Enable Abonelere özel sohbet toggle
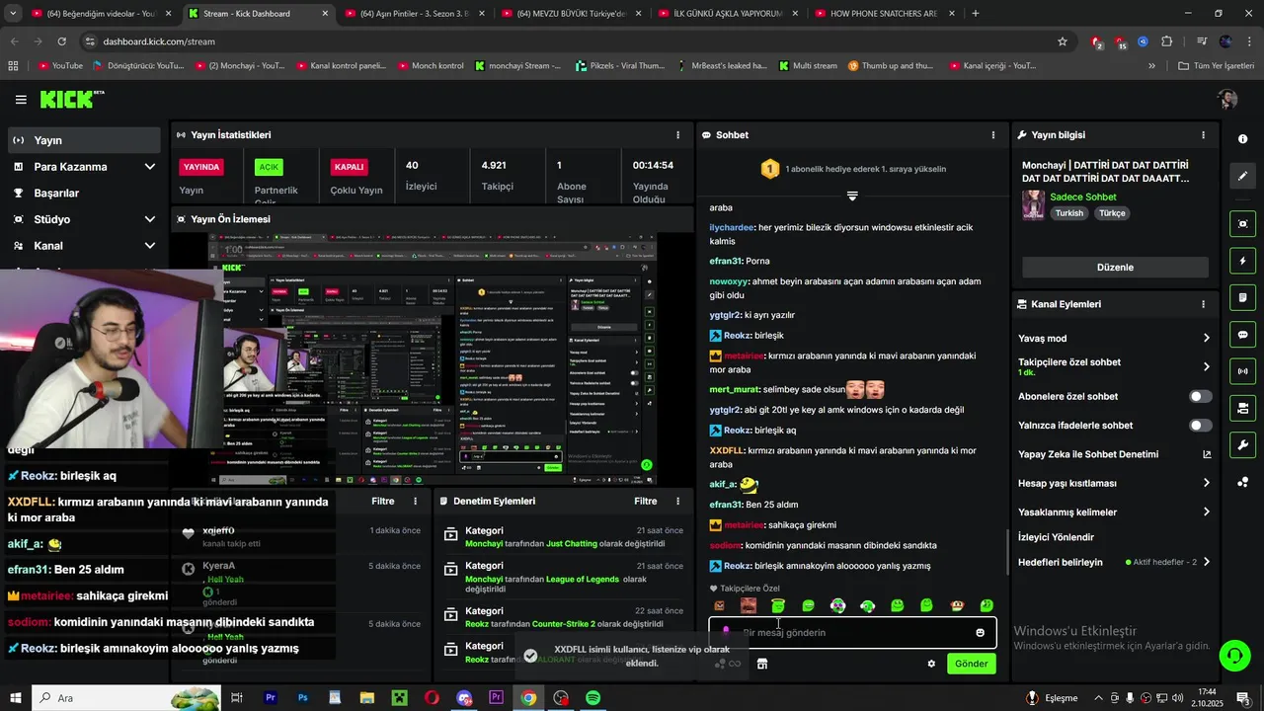Viewport: 1264px width, 711px height. [1200, 396]
